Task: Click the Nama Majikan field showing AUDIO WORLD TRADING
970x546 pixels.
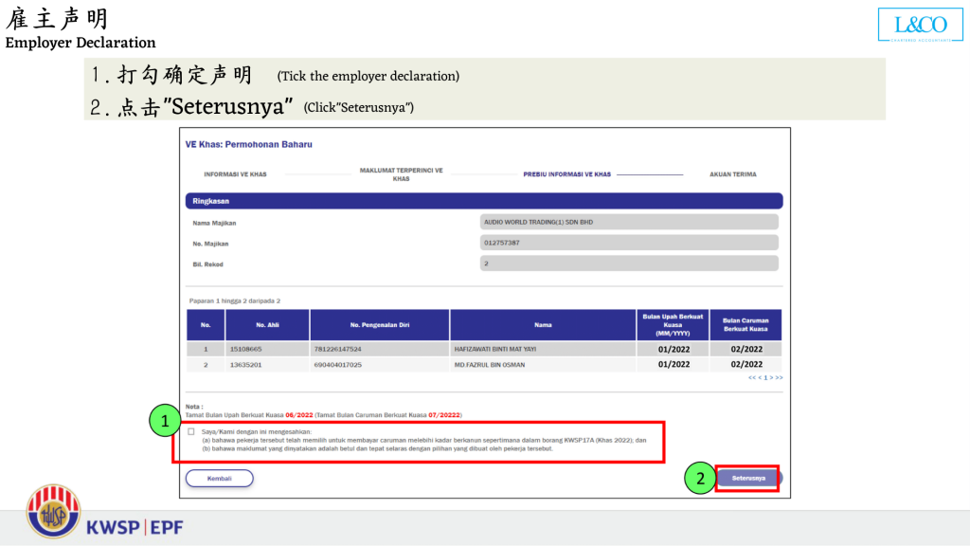Action: (x=628, y=222)
